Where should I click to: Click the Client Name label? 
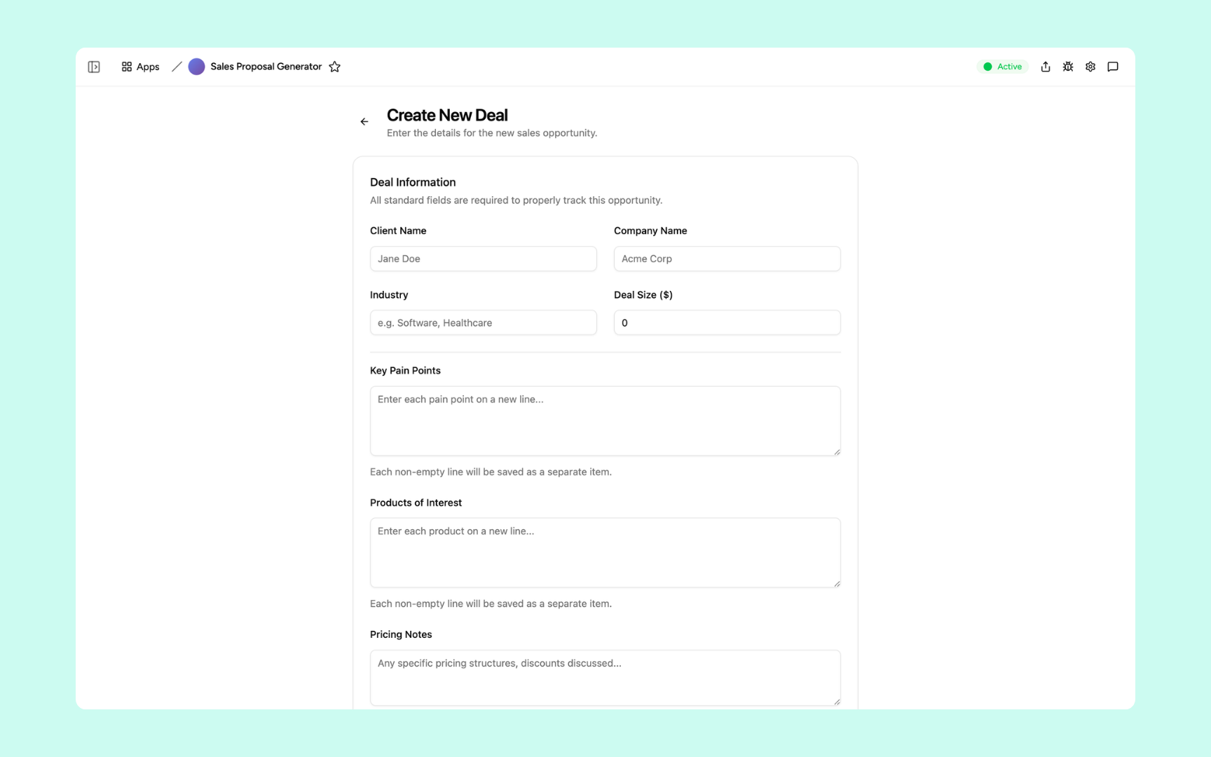[398, 231]
